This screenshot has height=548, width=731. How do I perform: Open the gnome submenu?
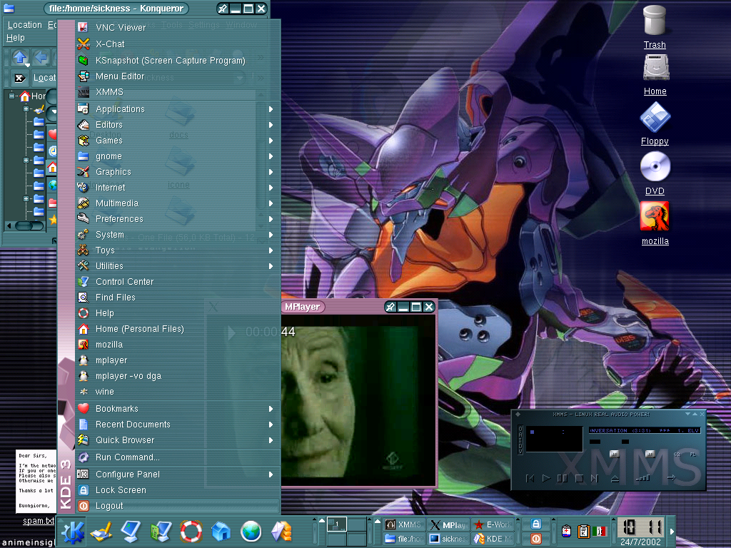pyautogui.click(x=177, y=156)
